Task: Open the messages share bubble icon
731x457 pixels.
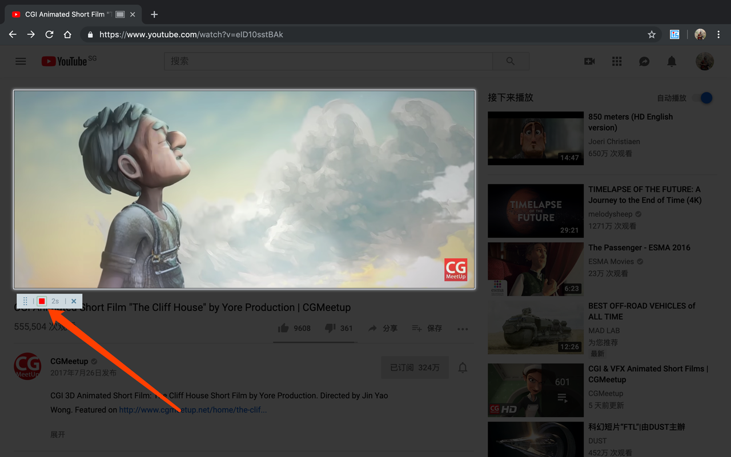Action: click(644, 61)
